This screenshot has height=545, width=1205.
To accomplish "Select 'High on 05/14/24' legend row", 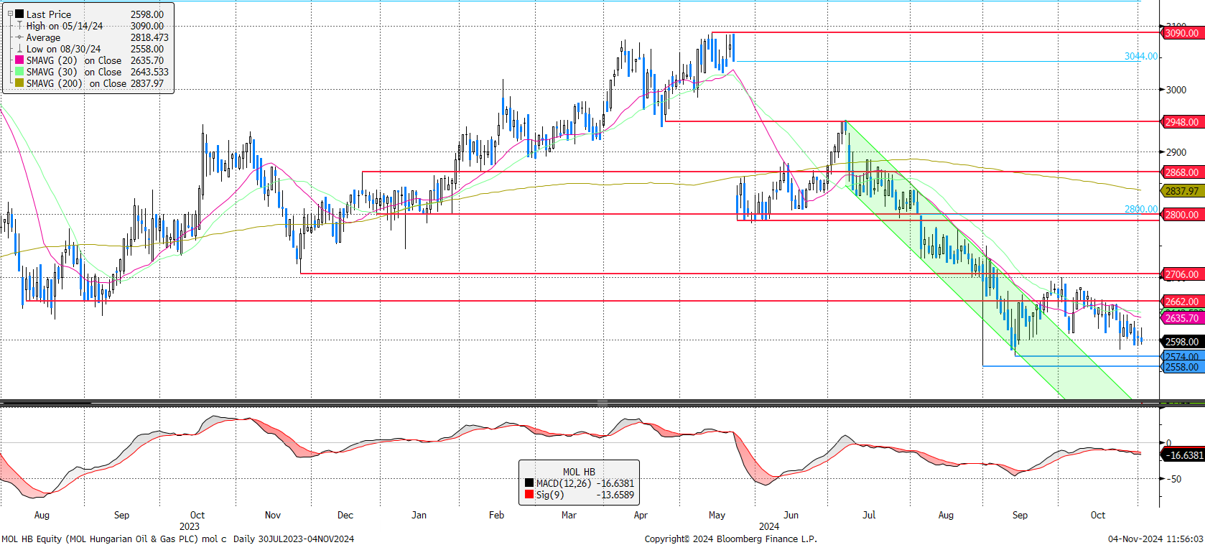I will point(90,26).
